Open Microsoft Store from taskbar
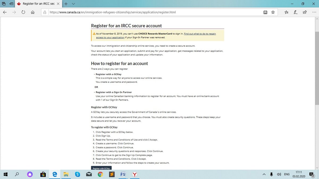The image size is (319, 179). (43, 174)
